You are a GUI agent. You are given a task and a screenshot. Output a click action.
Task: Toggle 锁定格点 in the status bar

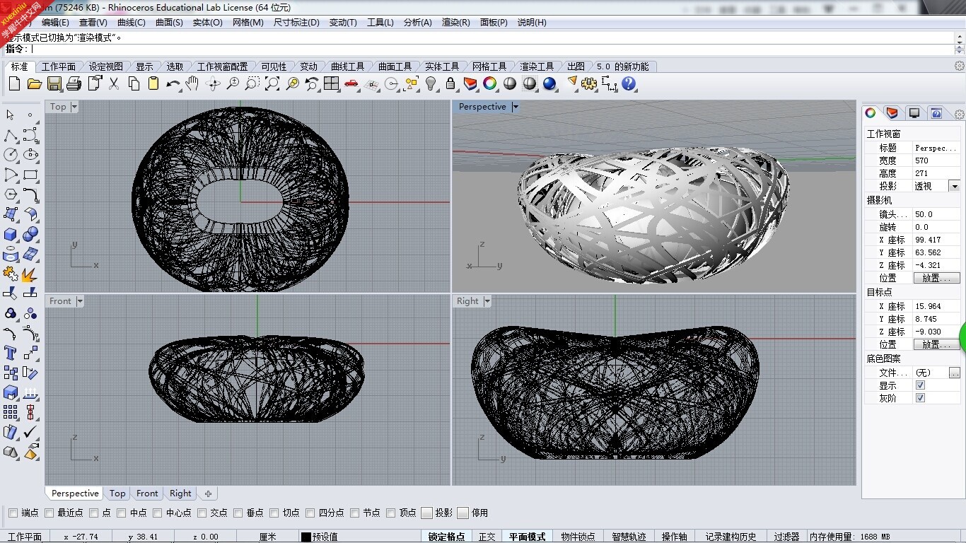[446, 537]
